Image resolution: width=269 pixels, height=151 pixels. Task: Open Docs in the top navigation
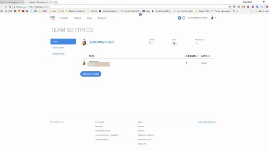(x=90, y=18)
